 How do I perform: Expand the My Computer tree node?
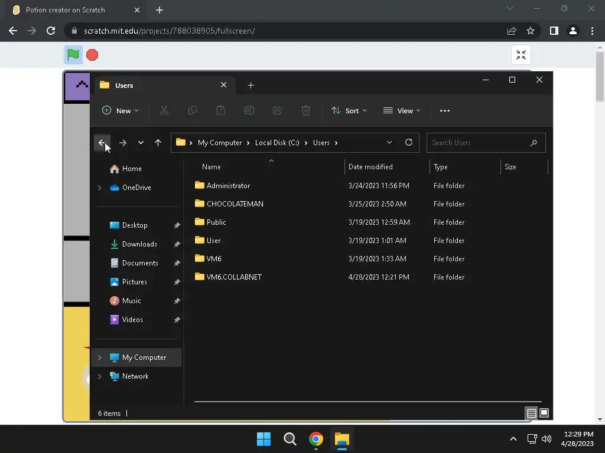99,357
